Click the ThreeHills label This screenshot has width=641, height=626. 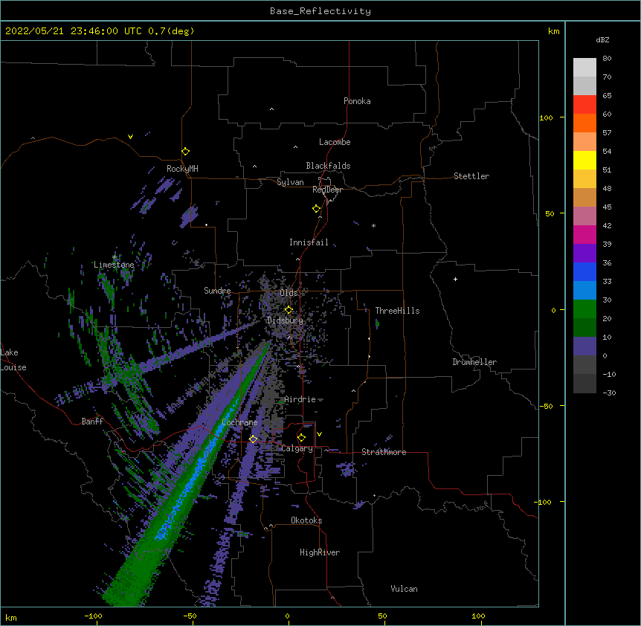397,311
